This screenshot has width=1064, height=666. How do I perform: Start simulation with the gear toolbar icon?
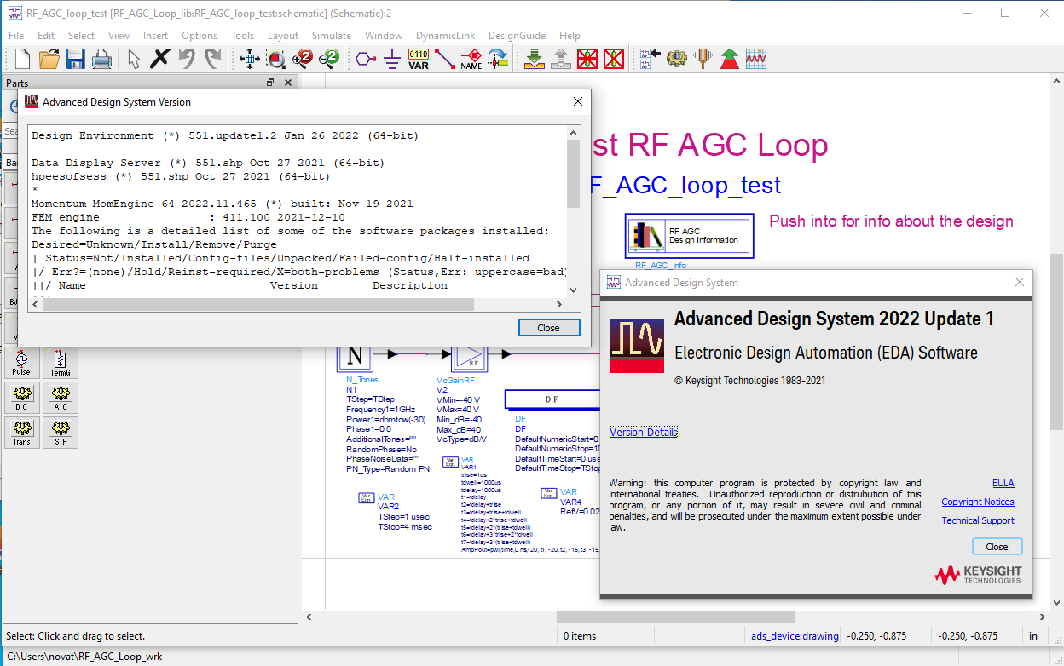[676, 59]
